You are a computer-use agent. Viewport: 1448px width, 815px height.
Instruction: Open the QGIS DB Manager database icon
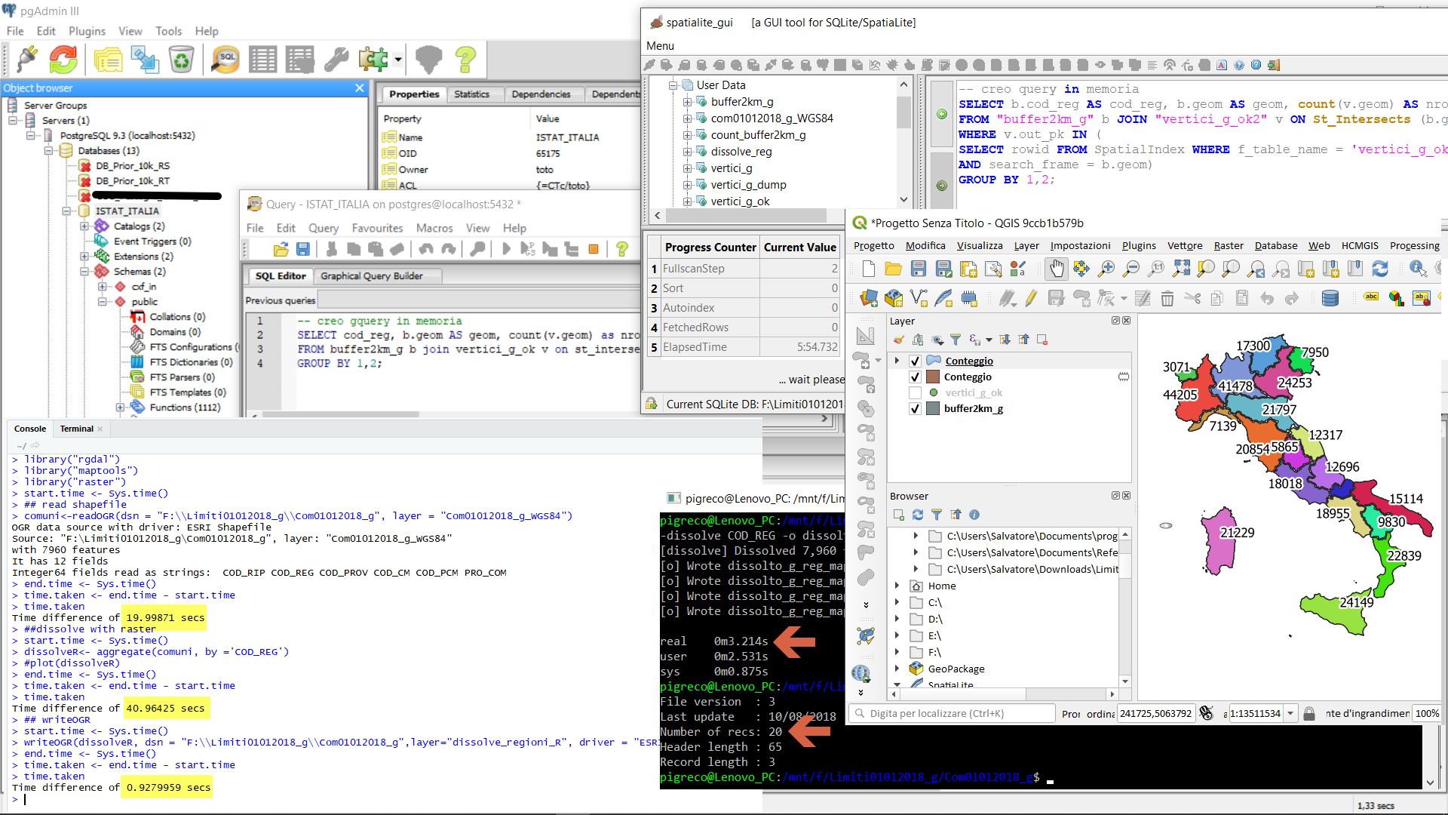tap(1330, 299)
